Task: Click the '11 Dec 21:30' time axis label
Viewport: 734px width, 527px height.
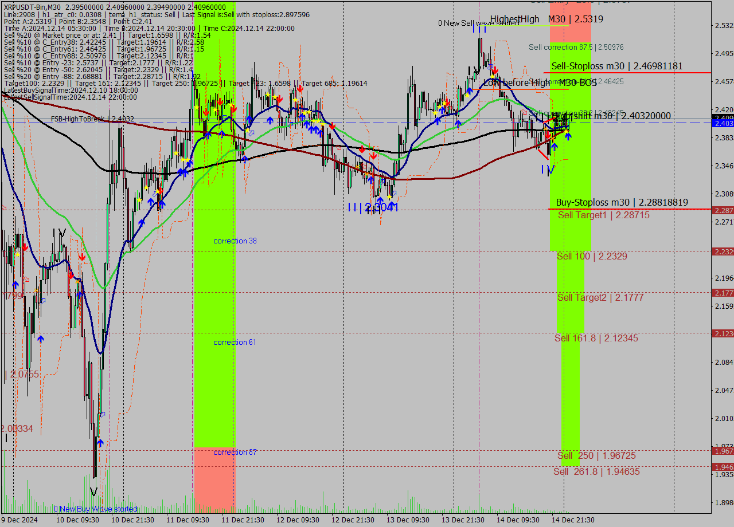Action: [242, 520]
